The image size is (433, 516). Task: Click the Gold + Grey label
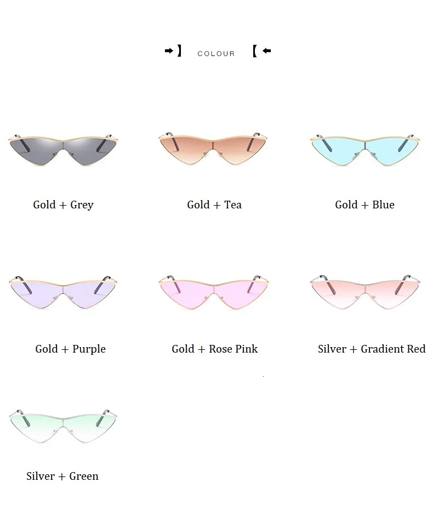pos(63,205)
